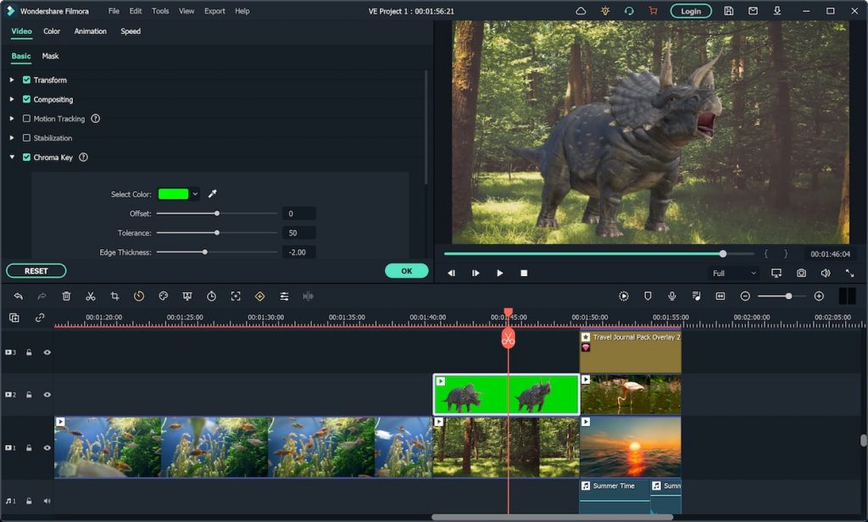Open the preview quality Full dropdown

pos(734,273)
